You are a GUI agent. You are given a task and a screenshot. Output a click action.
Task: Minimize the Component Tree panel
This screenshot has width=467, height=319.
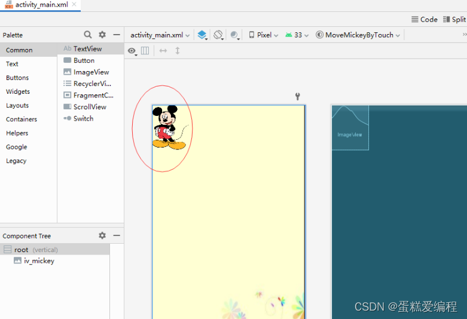click(117, 235)
